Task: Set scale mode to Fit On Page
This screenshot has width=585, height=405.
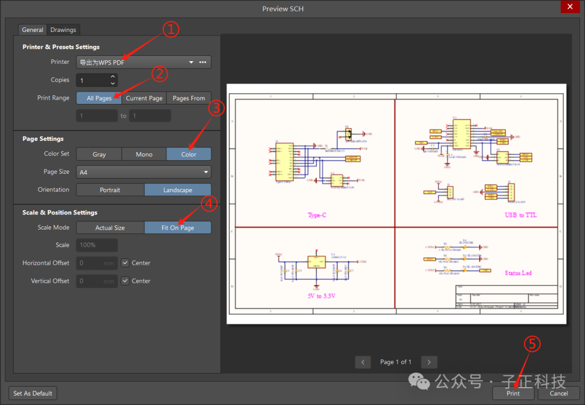Action: (x=178, y=227)
